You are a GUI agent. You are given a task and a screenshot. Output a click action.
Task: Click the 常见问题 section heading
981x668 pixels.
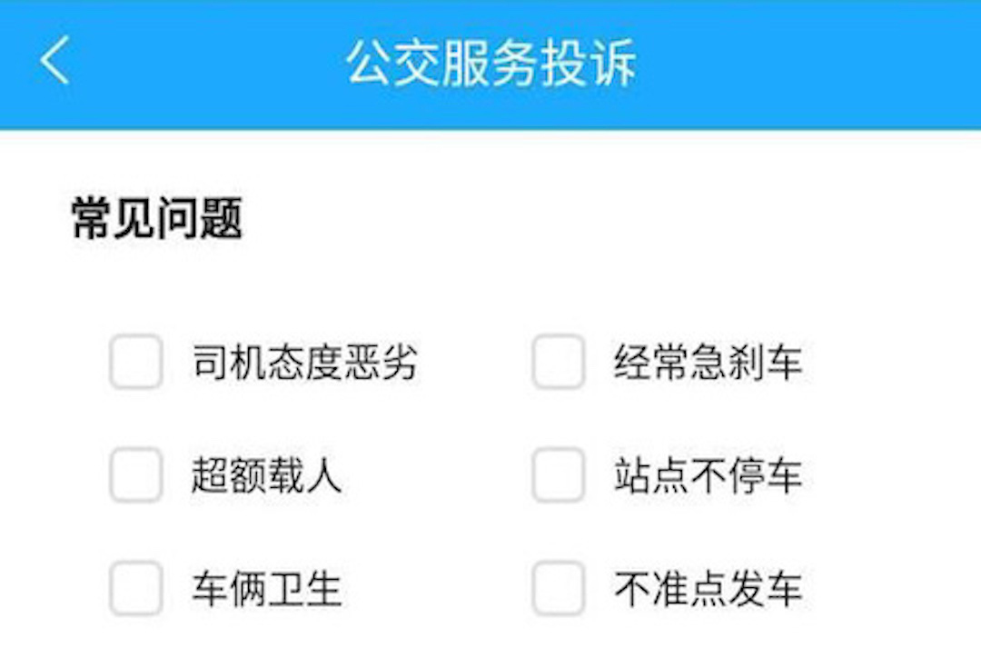click(x=157, y=220)
